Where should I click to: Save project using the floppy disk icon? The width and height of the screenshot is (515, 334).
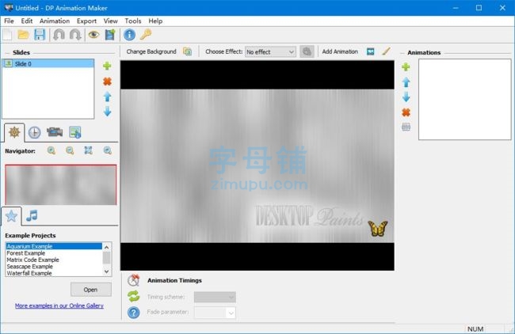pos(40,35)
